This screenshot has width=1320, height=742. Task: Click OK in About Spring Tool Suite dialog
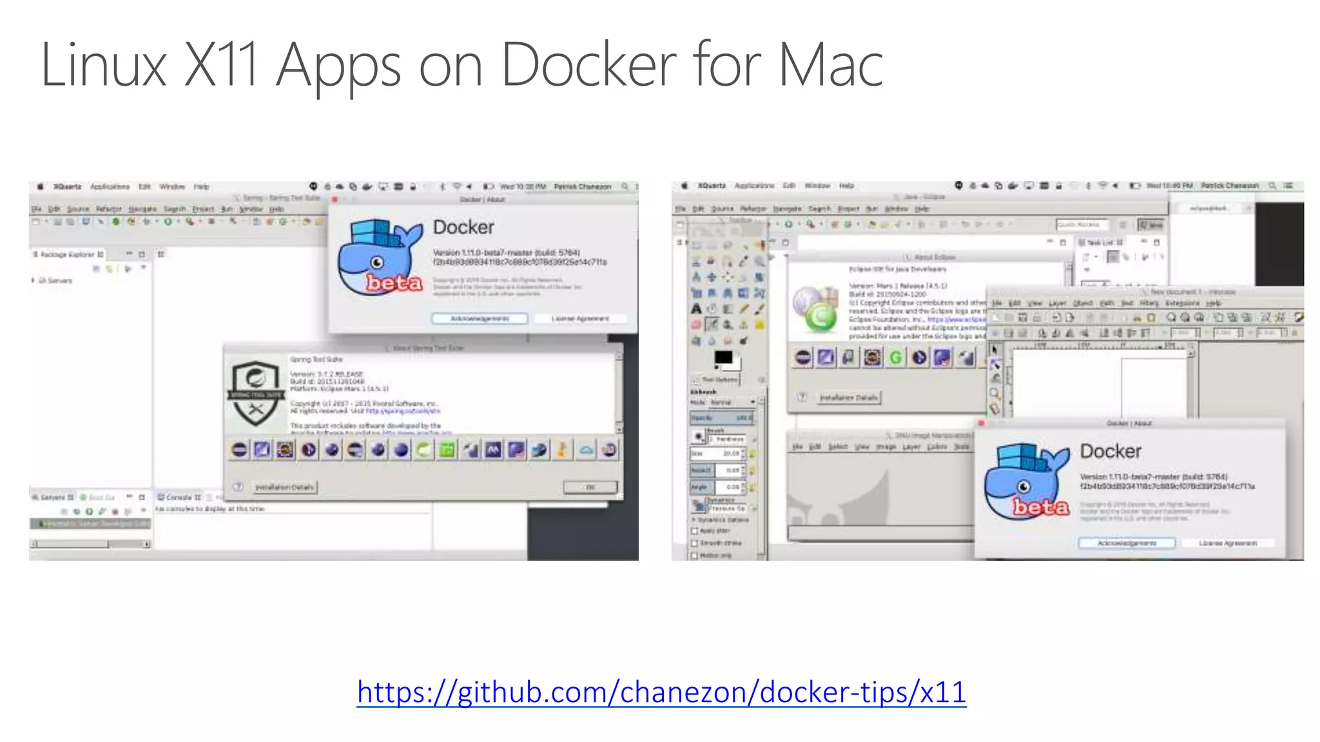[x=590, y=487]
